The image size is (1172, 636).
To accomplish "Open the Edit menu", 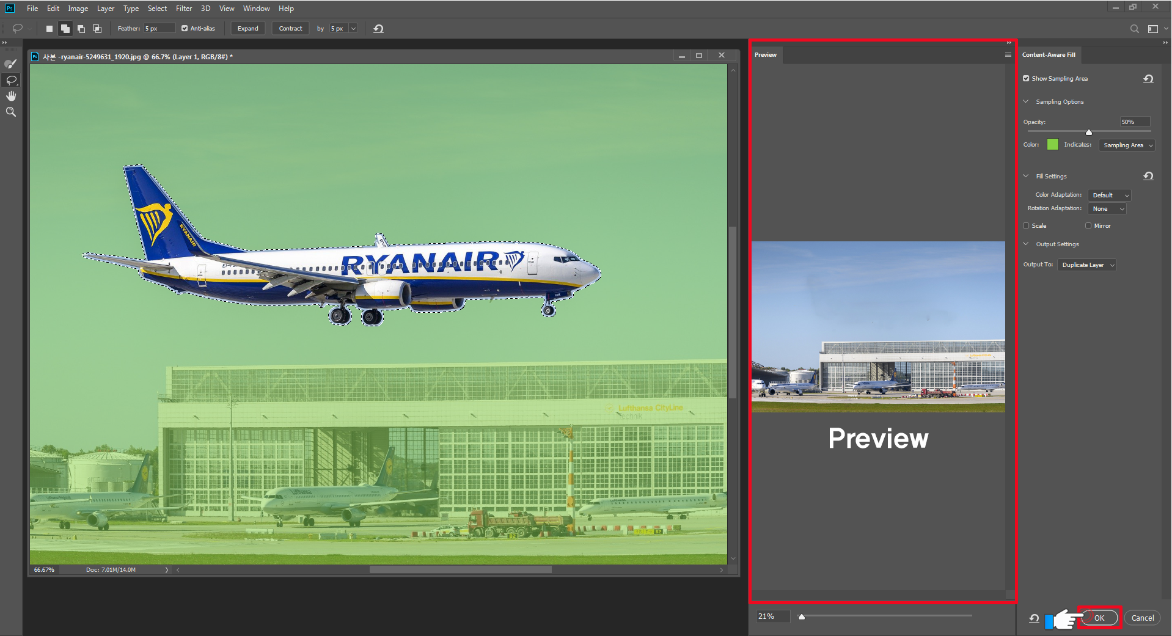I will 53,9.
